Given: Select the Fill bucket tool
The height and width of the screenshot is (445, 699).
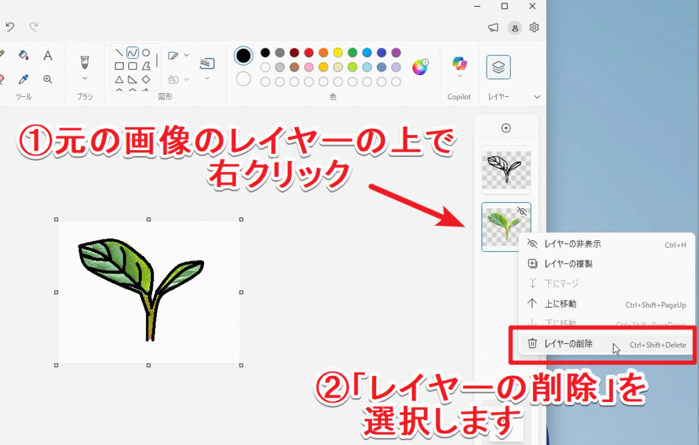Looking at the screenshot, I should point(24,55).
